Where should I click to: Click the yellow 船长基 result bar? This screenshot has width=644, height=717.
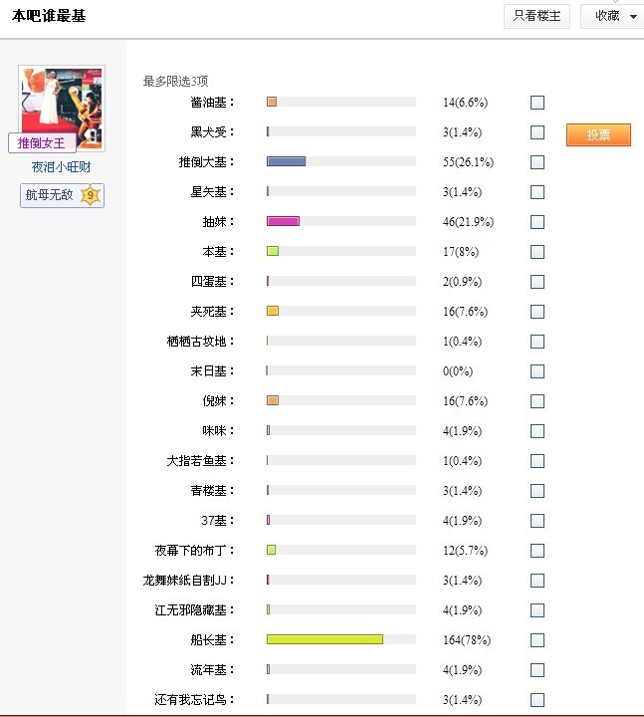pos(324,639)
